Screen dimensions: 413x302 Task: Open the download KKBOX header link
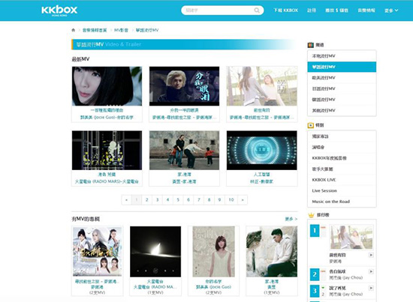tap(285, 10)
